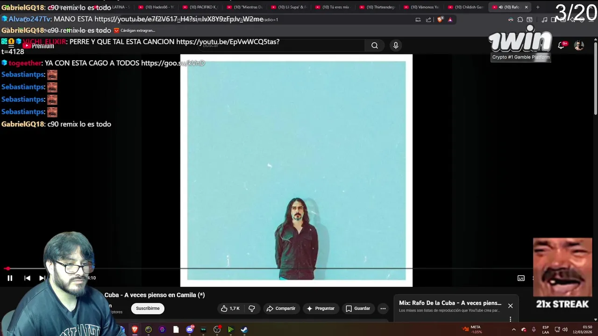Screen dimensions: 598x336
Task: Expand the system tray hidden icons chevron
Action: point(513,329)
